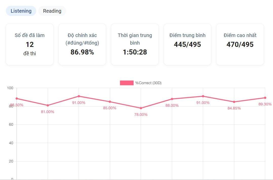This screenshot has width=273, height=180.
Task: Pick the 85.00% data point
Action: pyautogui.click(x=110, y=102)
